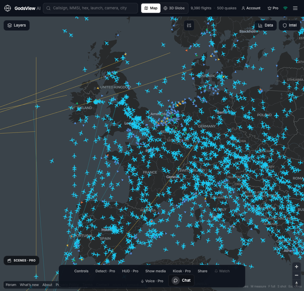Click the green connection signal icon
Viewport: 304px width, 291px height.
[x=285, y=8]
